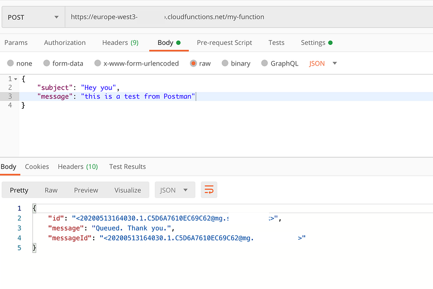Click the opening brace on response line 1

pyautogui.click(x=34, y=208)
